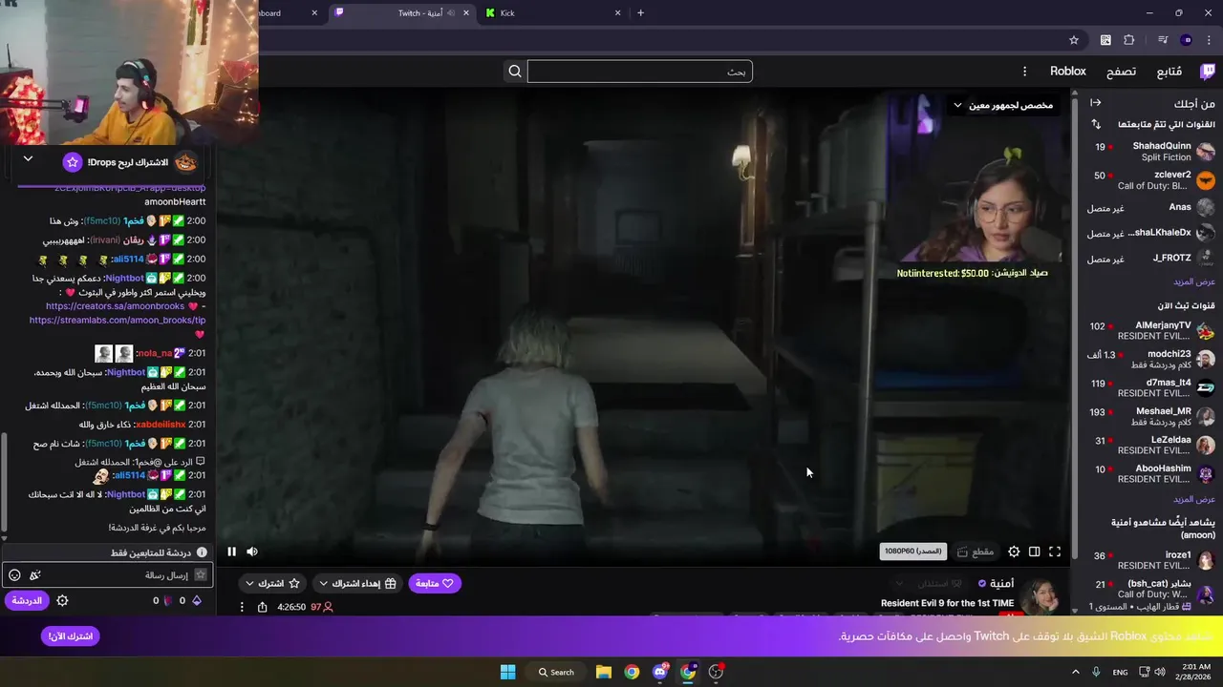This screenshot has height=687, width=1223.
Task: Open Chrome from the Windows taskbar
Action: click(x=632, y=672)
